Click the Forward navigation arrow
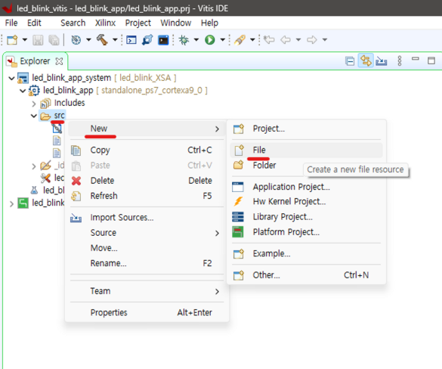 pyautogui.click(x=312, y=40)
